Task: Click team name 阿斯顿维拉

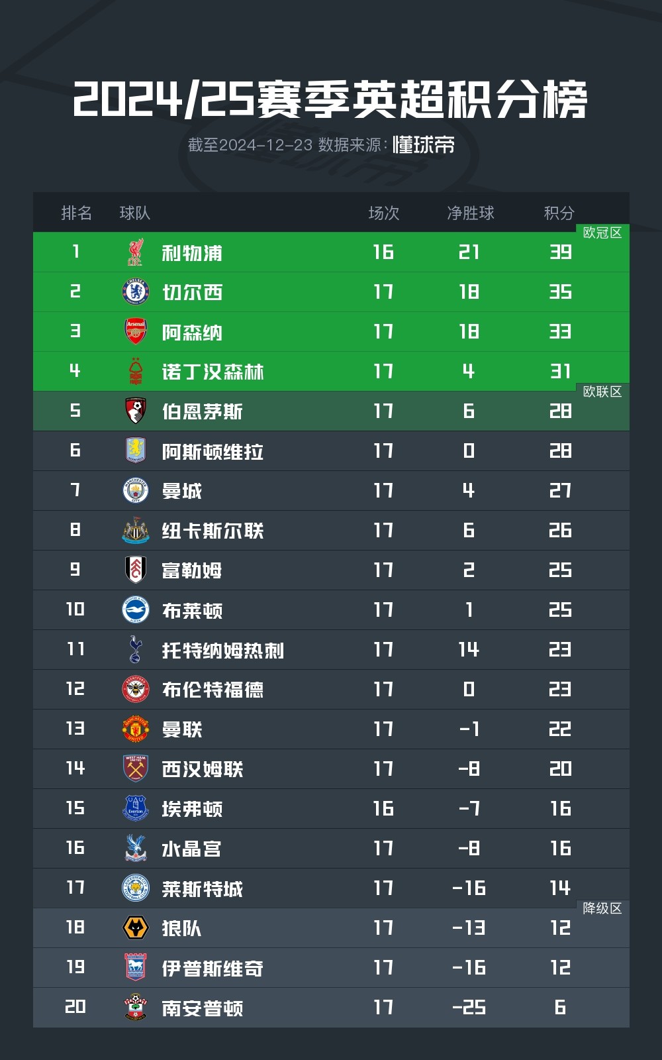Action: [x=213, y=452]
